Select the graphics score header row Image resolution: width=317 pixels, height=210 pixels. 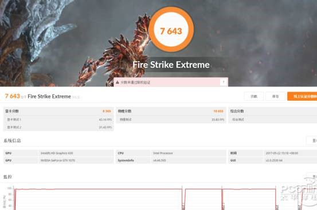[x=58, y=111]
